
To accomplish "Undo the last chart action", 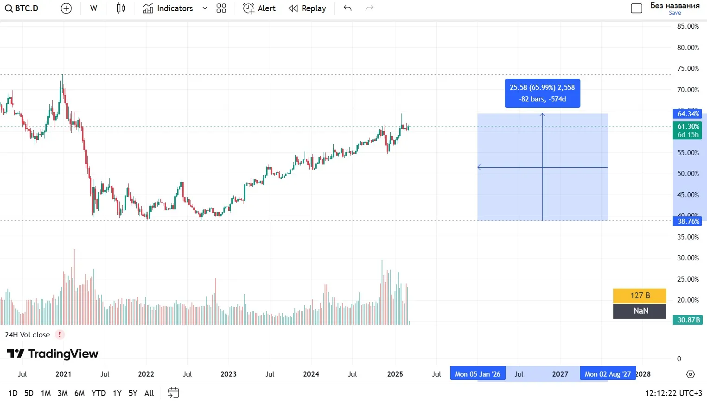I will pyautogui.click(x=348, y=8).
